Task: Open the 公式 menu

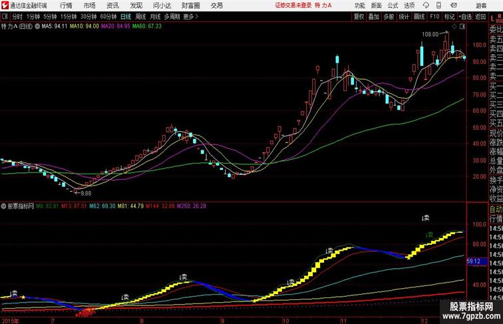Action: tap(393, 5)
